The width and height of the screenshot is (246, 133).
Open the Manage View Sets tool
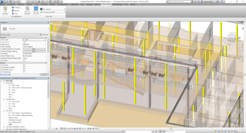tap(36, 9)
